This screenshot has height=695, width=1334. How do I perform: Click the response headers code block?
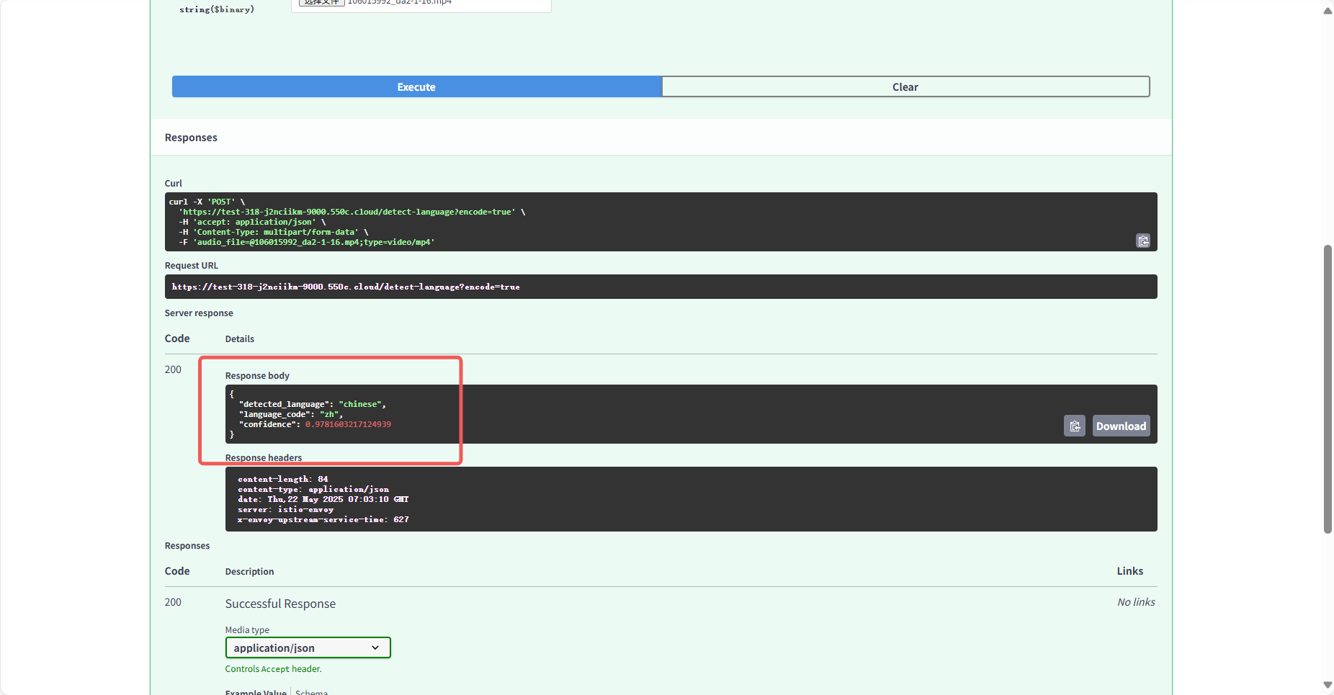(x=690, y=499)
